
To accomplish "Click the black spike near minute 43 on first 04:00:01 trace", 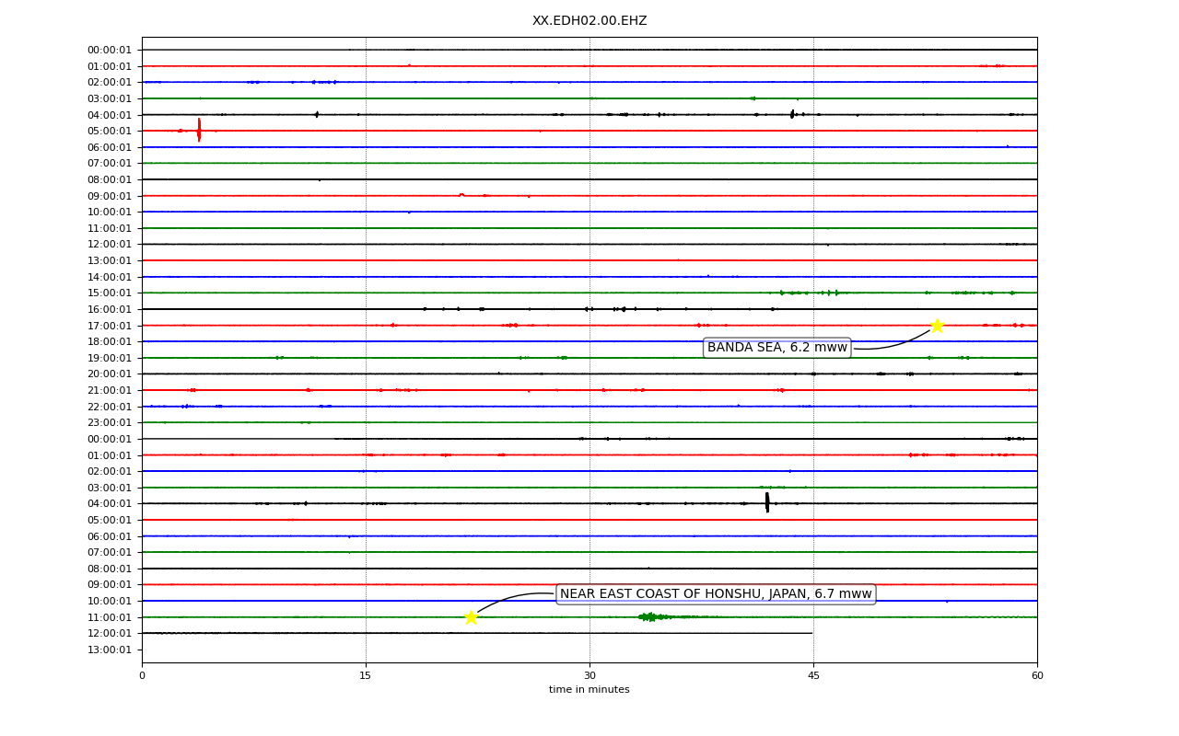I will pyautogui.click(x=792, y=114).
